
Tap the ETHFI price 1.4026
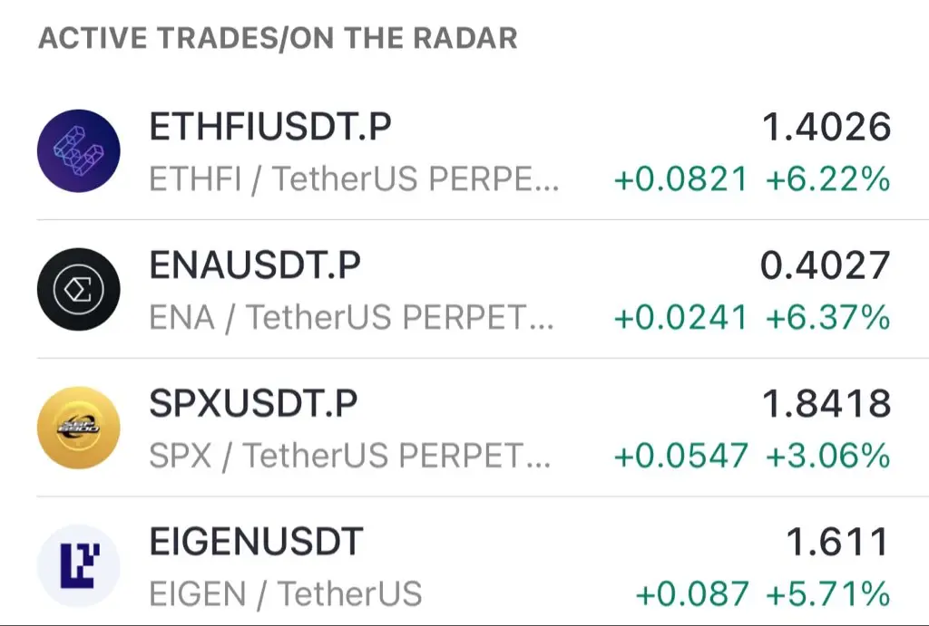(826, 127)
